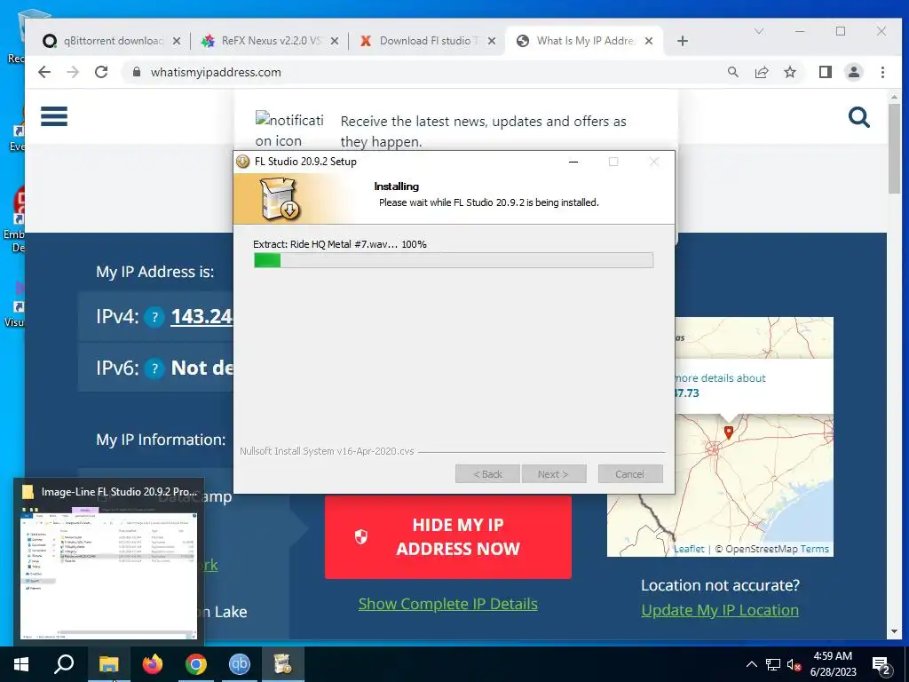Open notification center icon
The width and height of the screenshot is (909, 682).
[881, 665]
